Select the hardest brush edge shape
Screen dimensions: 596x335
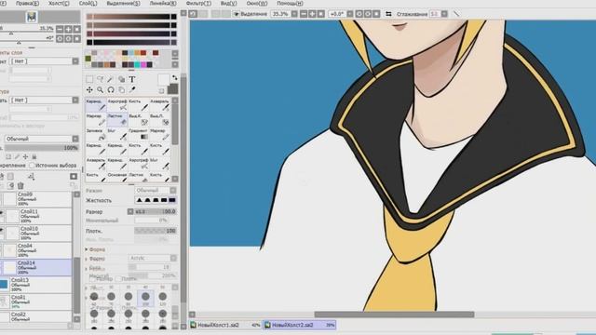172,200
